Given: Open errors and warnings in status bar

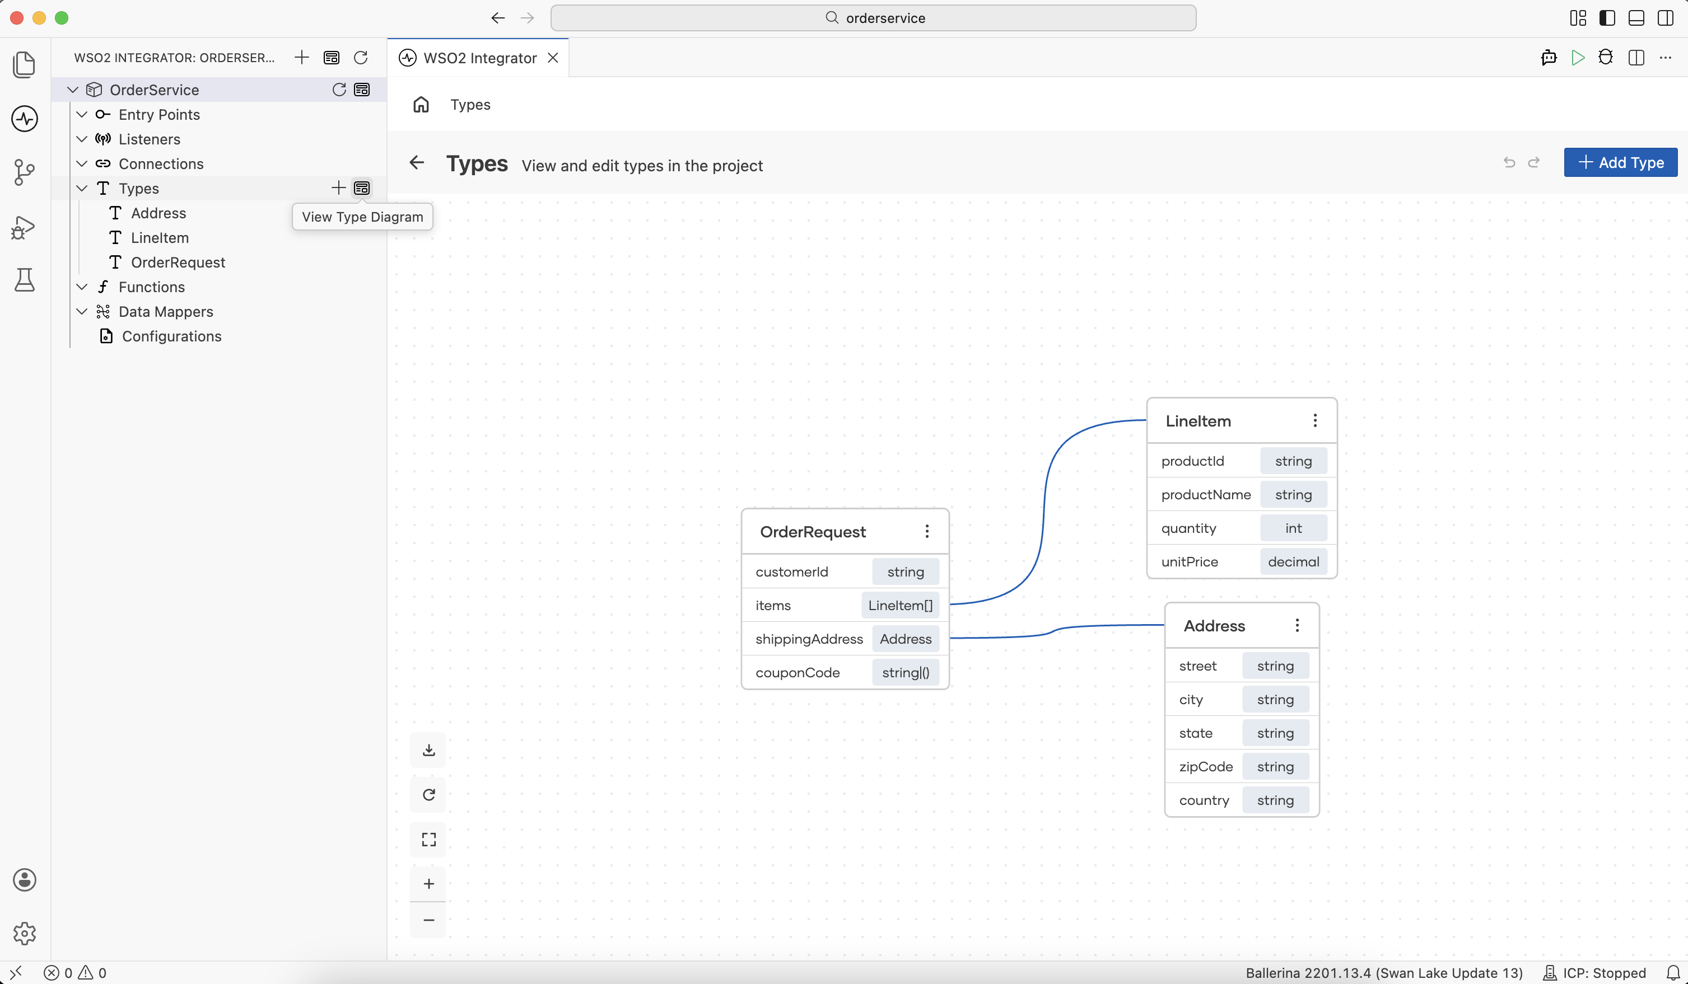Looking at the screenshot, I should pos(75,973).
